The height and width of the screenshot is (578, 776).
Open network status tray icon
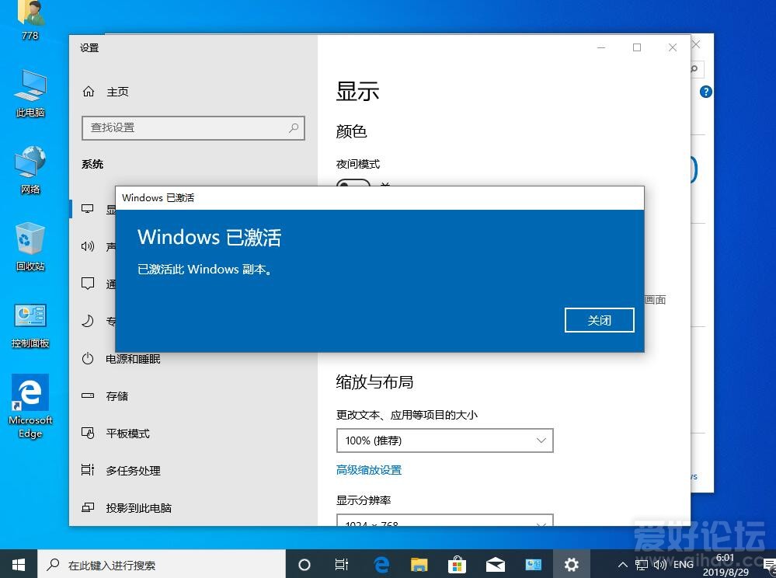click(x=642, y=565)
